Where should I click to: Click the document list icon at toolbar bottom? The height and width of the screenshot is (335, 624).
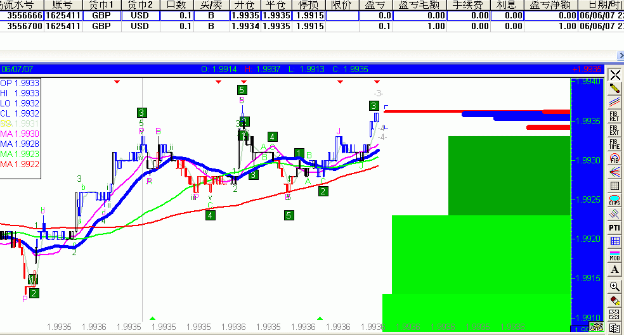coord(615,328)
